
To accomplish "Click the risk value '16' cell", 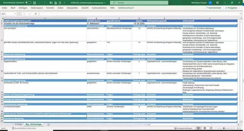I will click(139, 47).
